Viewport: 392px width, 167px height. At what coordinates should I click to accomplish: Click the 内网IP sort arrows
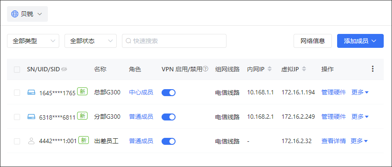coord(270,69)
